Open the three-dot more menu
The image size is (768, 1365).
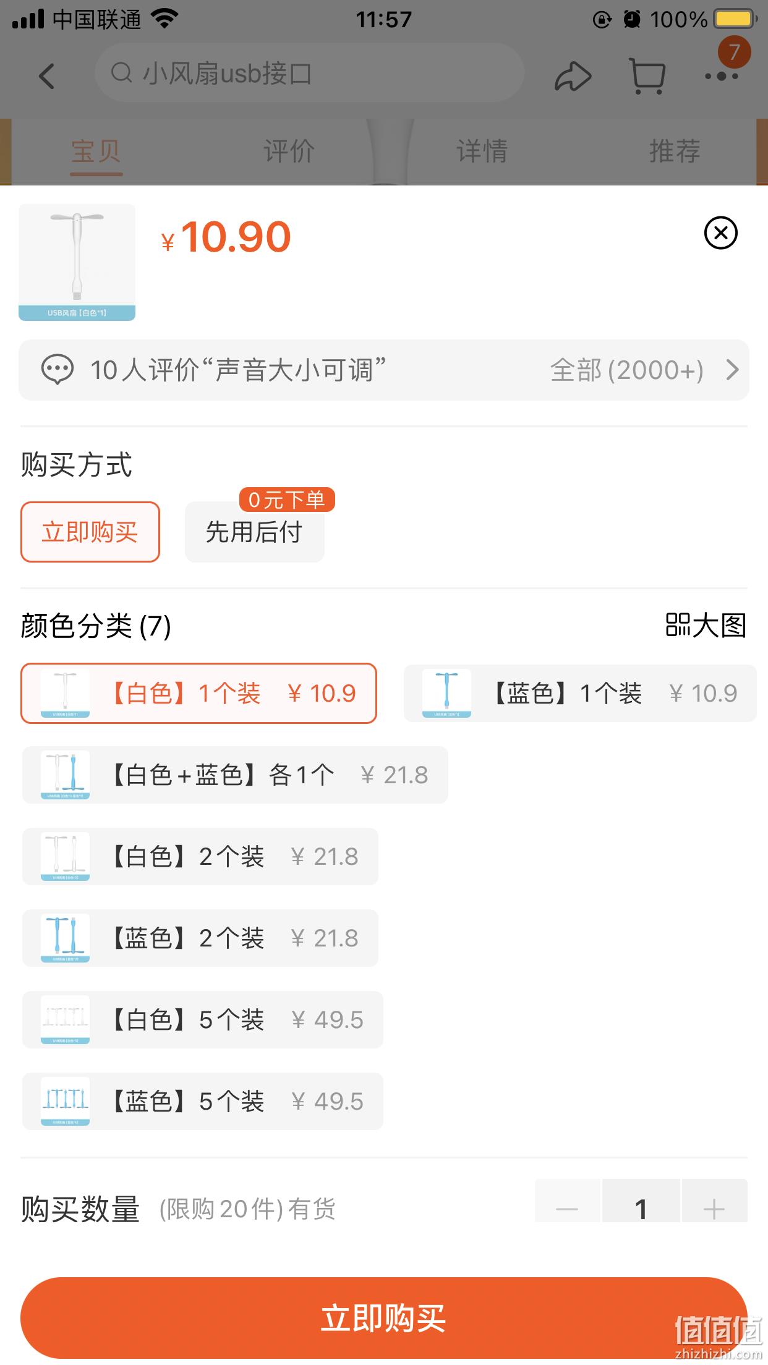pos(721,77)
